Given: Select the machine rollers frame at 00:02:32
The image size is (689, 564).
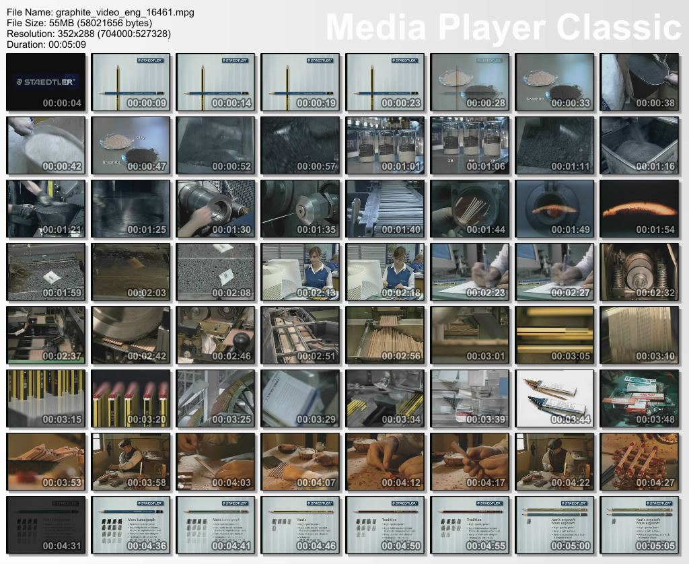Looking at the screenshot, I should pyautogui.click(x=639, y=271).
